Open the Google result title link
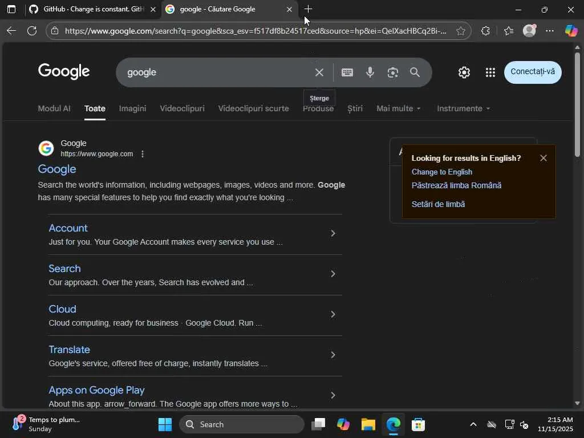 click(57, 169)
